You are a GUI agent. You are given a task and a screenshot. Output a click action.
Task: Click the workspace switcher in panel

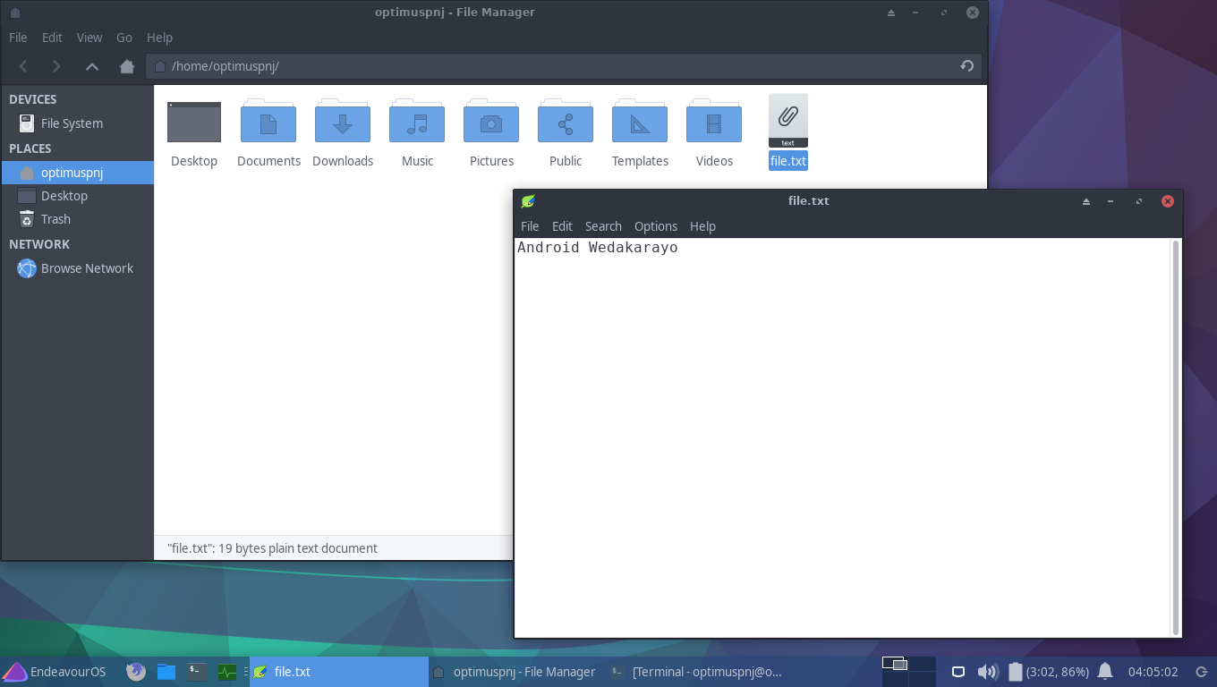(908, 672)
